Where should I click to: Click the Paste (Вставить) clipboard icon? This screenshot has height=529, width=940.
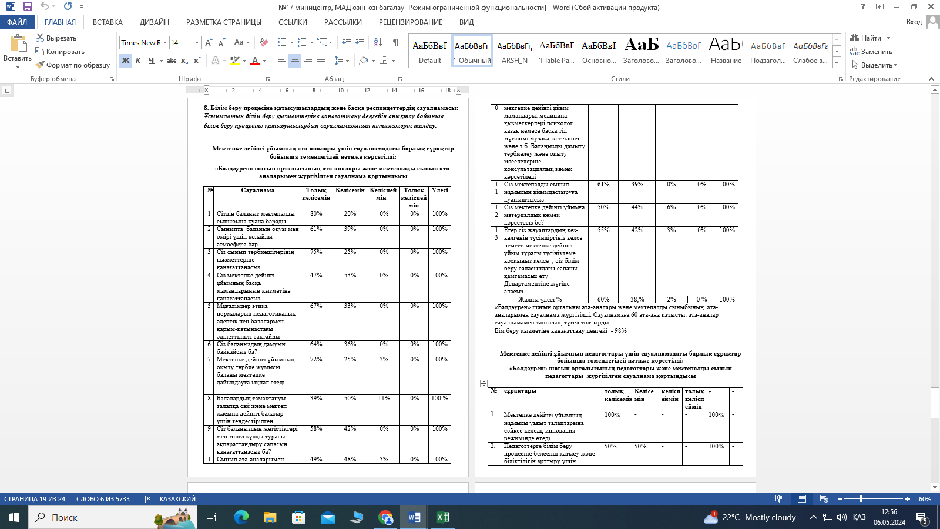(x=18, y=43)
